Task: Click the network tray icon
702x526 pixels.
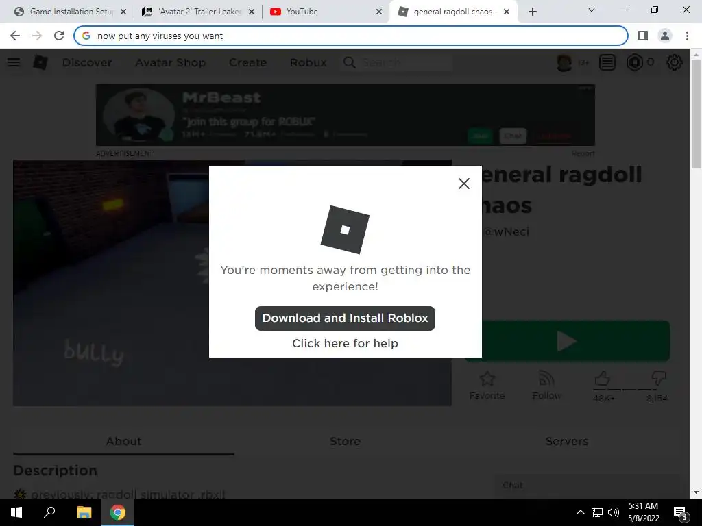Action: (x=597, y=512)
